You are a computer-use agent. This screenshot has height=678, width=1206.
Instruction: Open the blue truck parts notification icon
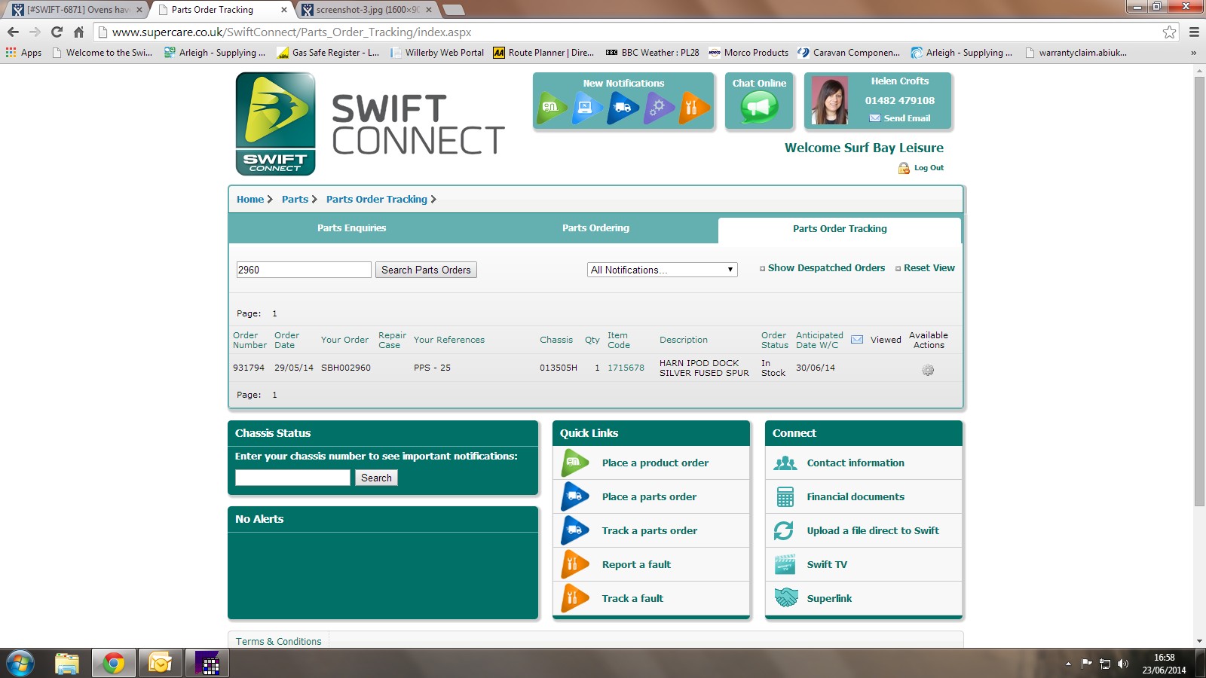click(623, 108)
